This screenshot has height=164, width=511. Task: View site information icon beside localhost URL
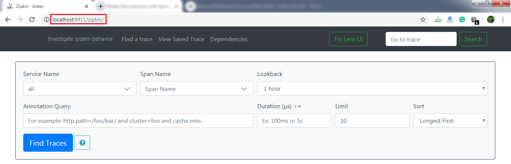(47, 19)
